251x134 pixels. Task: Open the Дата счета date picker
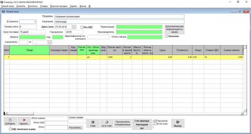coord(74,26)
